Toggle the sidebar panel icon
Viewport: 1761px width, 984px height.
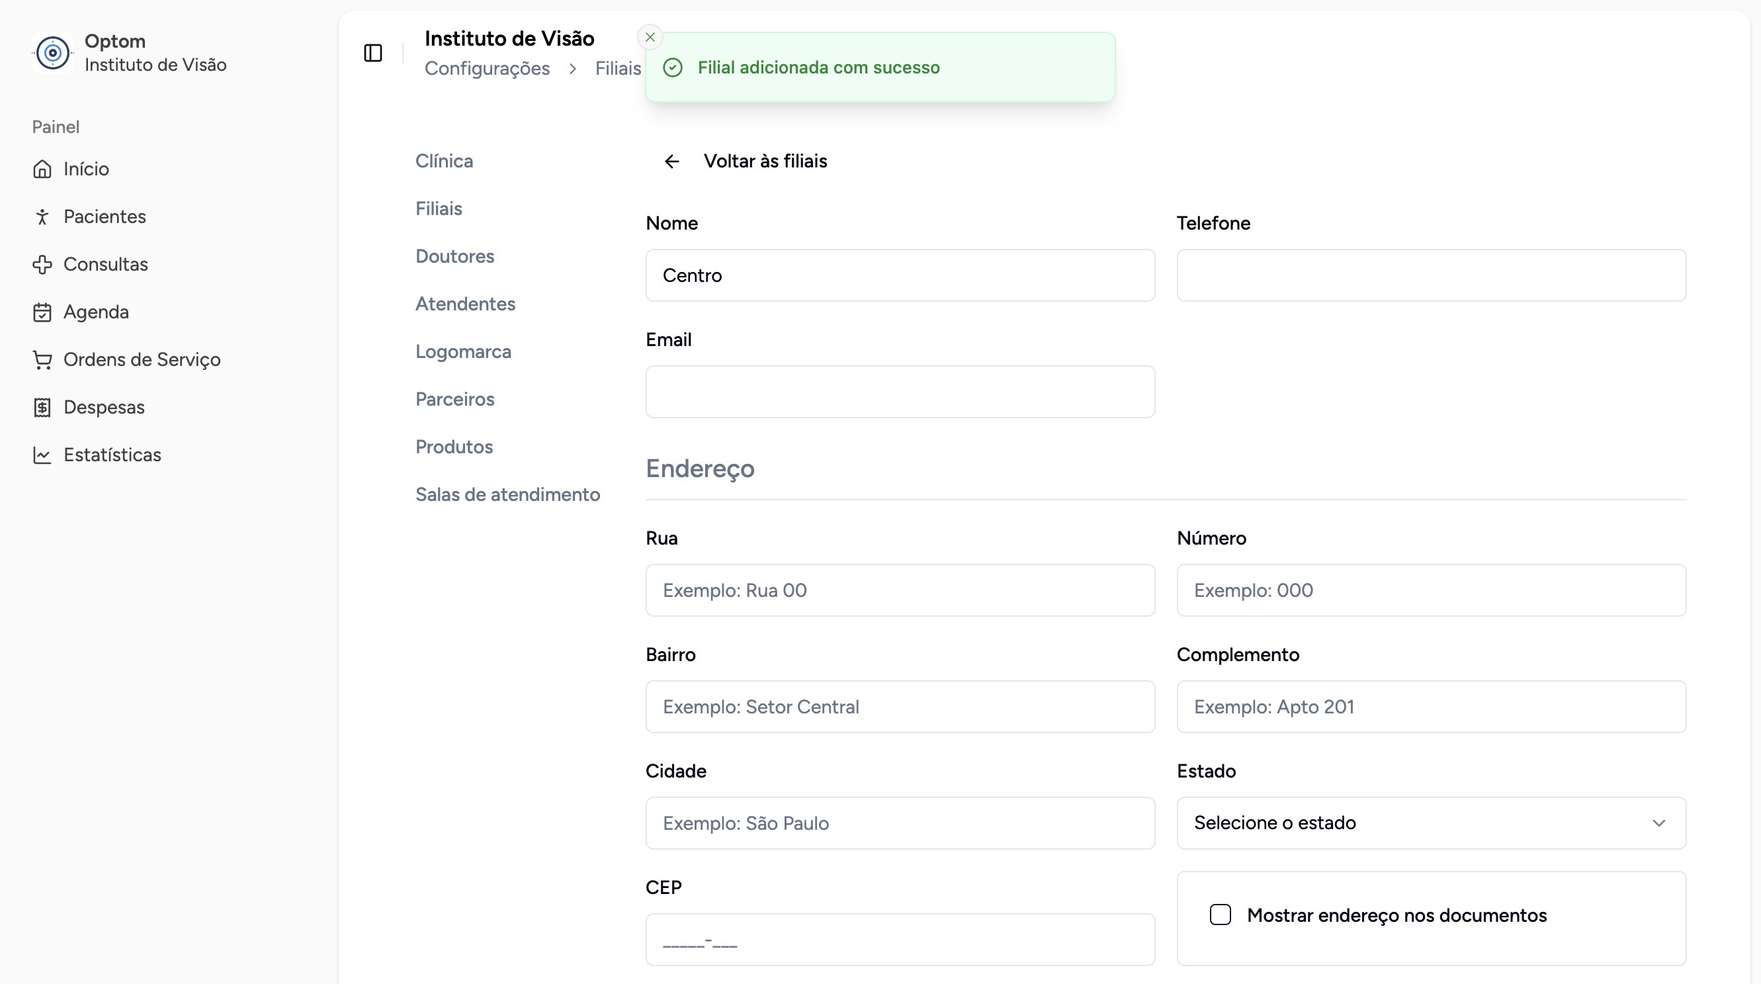coord(372,53)
